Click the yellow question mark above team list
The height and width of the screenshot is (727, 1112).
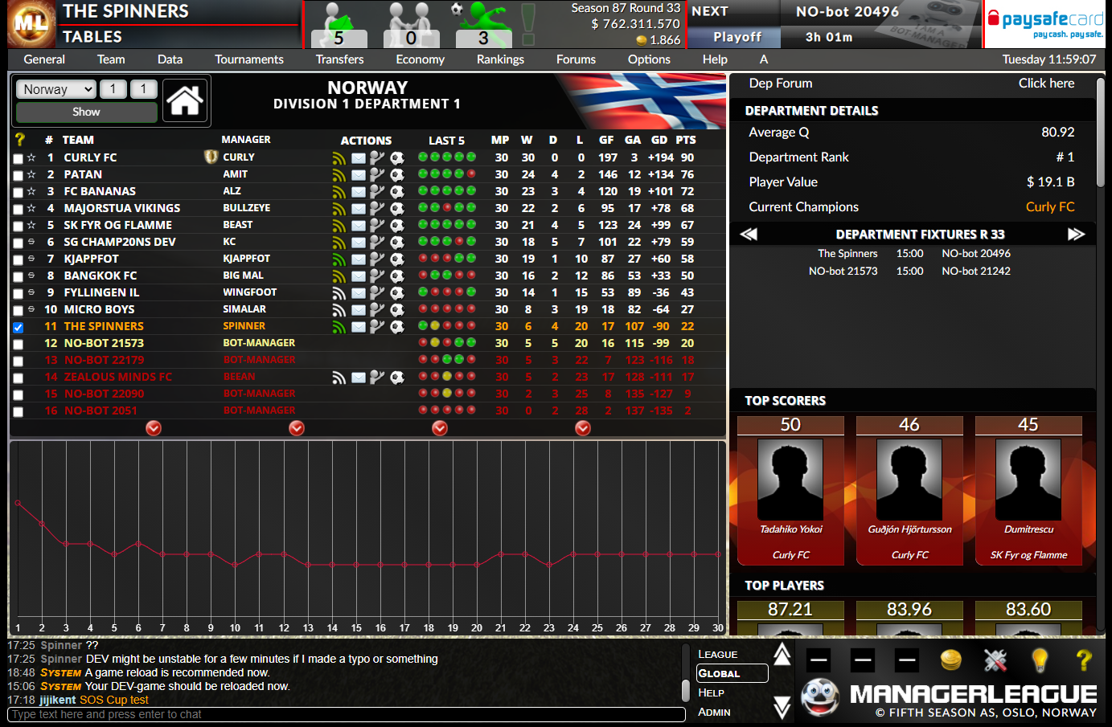pos(19,140)
